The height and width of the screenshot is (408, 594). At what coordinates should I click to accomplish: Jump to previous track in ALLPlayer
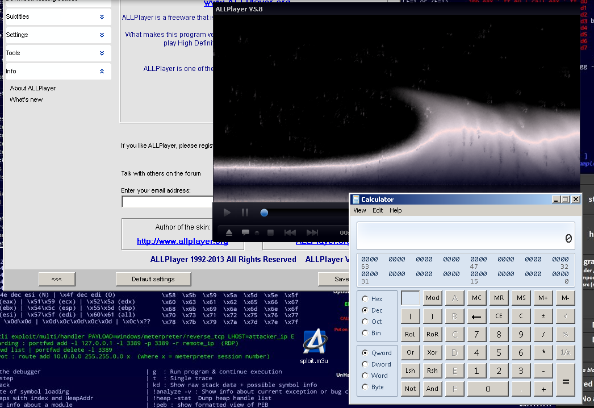pos(290,232)
